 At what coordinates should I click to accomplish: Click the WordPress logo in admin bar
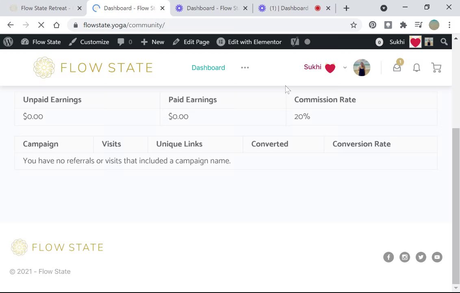click(8, 42)
